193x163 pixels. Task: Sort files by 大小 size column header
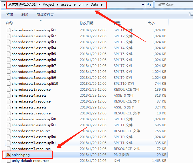(x=151, y=23)
